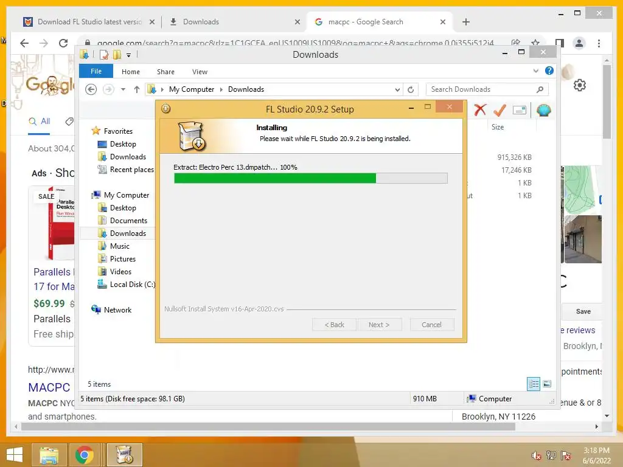The height and width of the screenshot is (467, 623).
Task: Click the installation progress bar
Action: (x=311, y=178)
